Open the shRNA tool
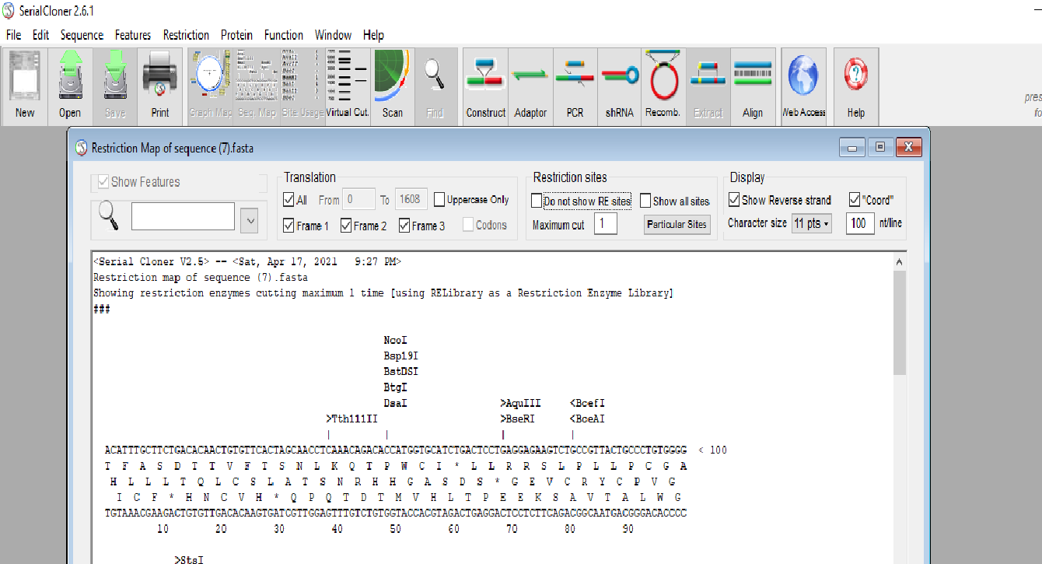1042x564 pixels. coord(620,86)
